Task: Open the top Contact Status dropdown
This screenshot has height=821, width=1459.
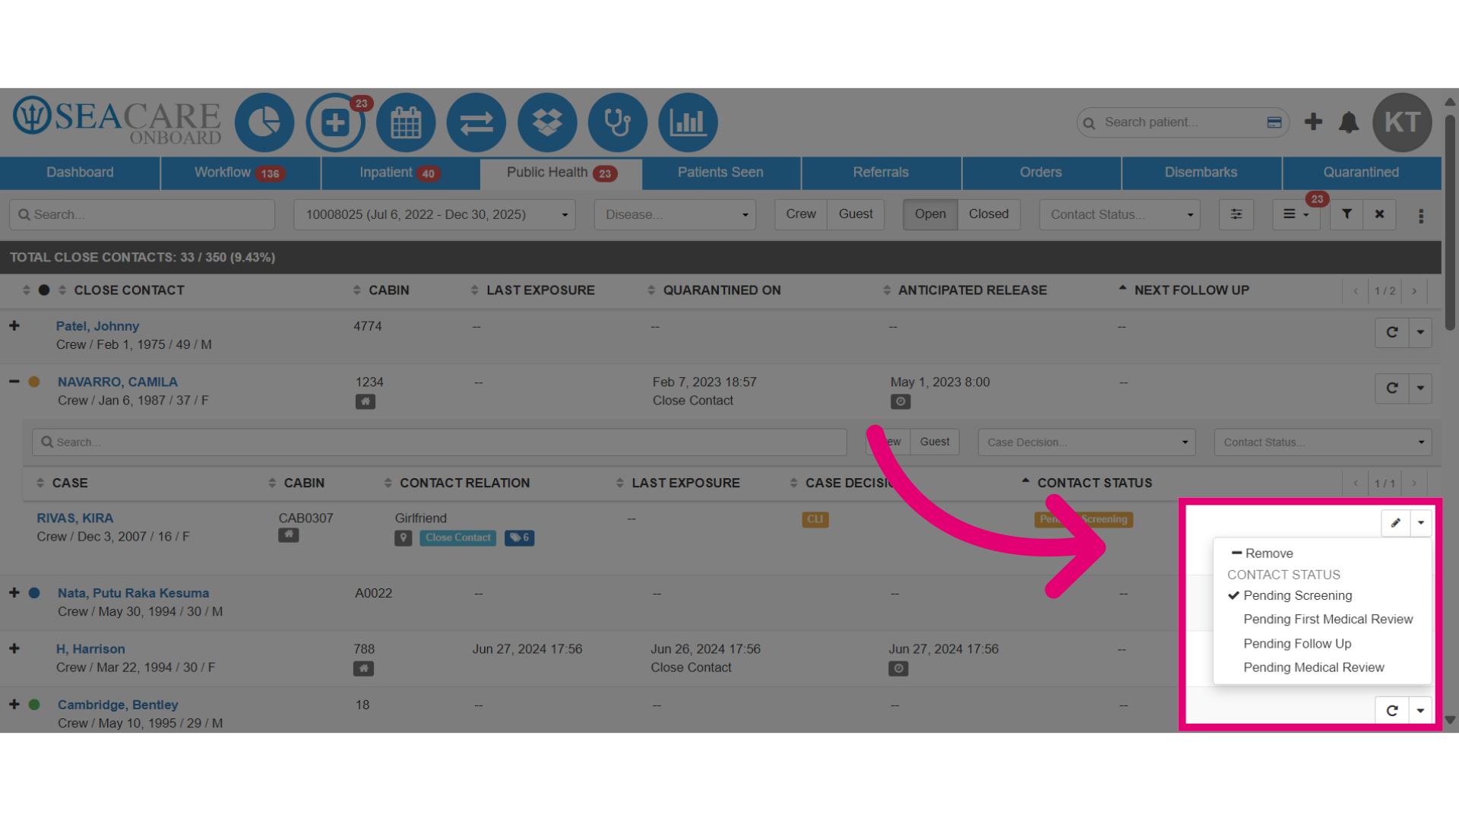Action: pos(1119,214)
